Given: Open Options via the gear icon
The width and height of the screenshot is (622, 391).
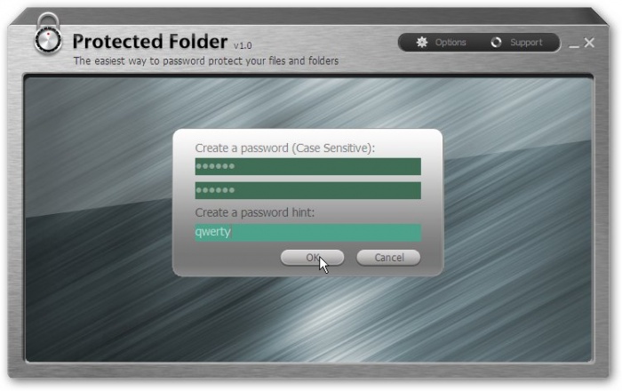Looking at the screenshot, I should coord(422,42).
